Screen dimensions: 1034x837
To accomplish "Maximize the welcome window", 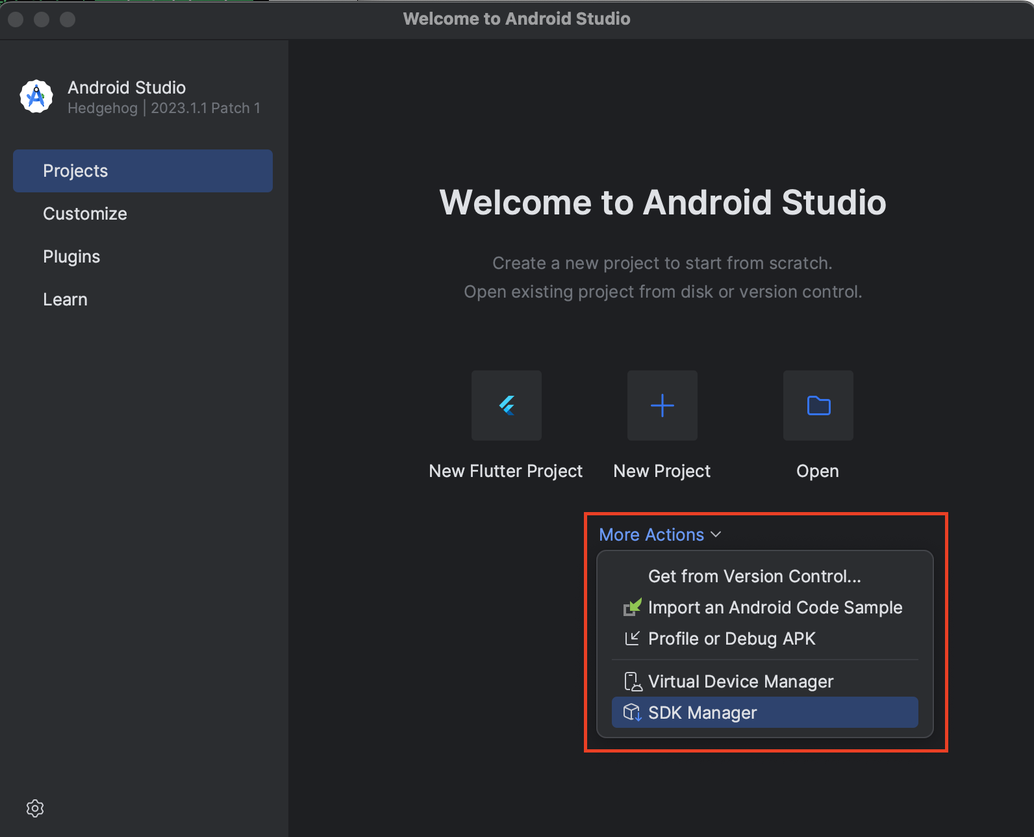I will pyautogui.click(x=68, y=19).
